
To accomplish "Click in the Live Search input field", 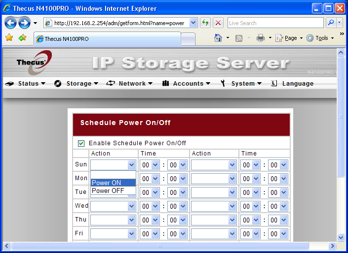I will click(x=274, y=23).
